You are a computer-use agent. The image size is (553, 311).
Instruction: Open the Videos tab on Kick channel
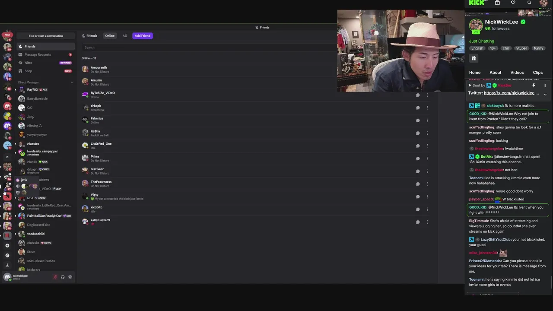[517, 73]
